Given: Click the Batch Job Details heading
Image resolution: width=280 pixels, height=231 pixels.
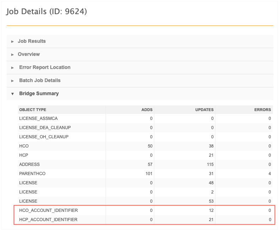Looking at the screenshot, I should click(40, 80).
